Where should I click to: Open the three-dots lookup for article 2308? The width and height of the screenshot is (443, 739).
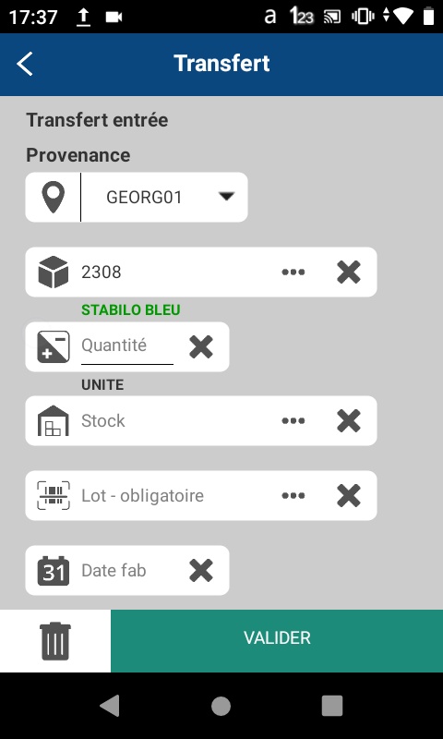[293, 272]
